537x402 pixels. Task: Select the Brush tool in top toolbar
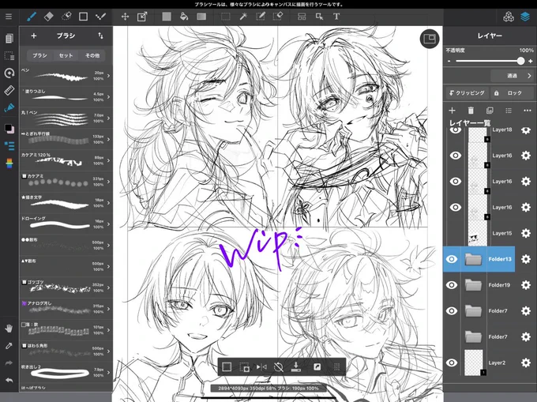(x=32, y=17)
